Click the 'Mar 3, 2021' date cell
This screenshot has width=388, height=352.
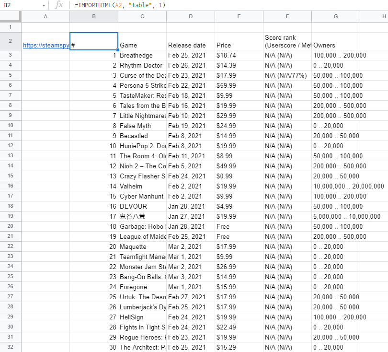pos(191,277)
